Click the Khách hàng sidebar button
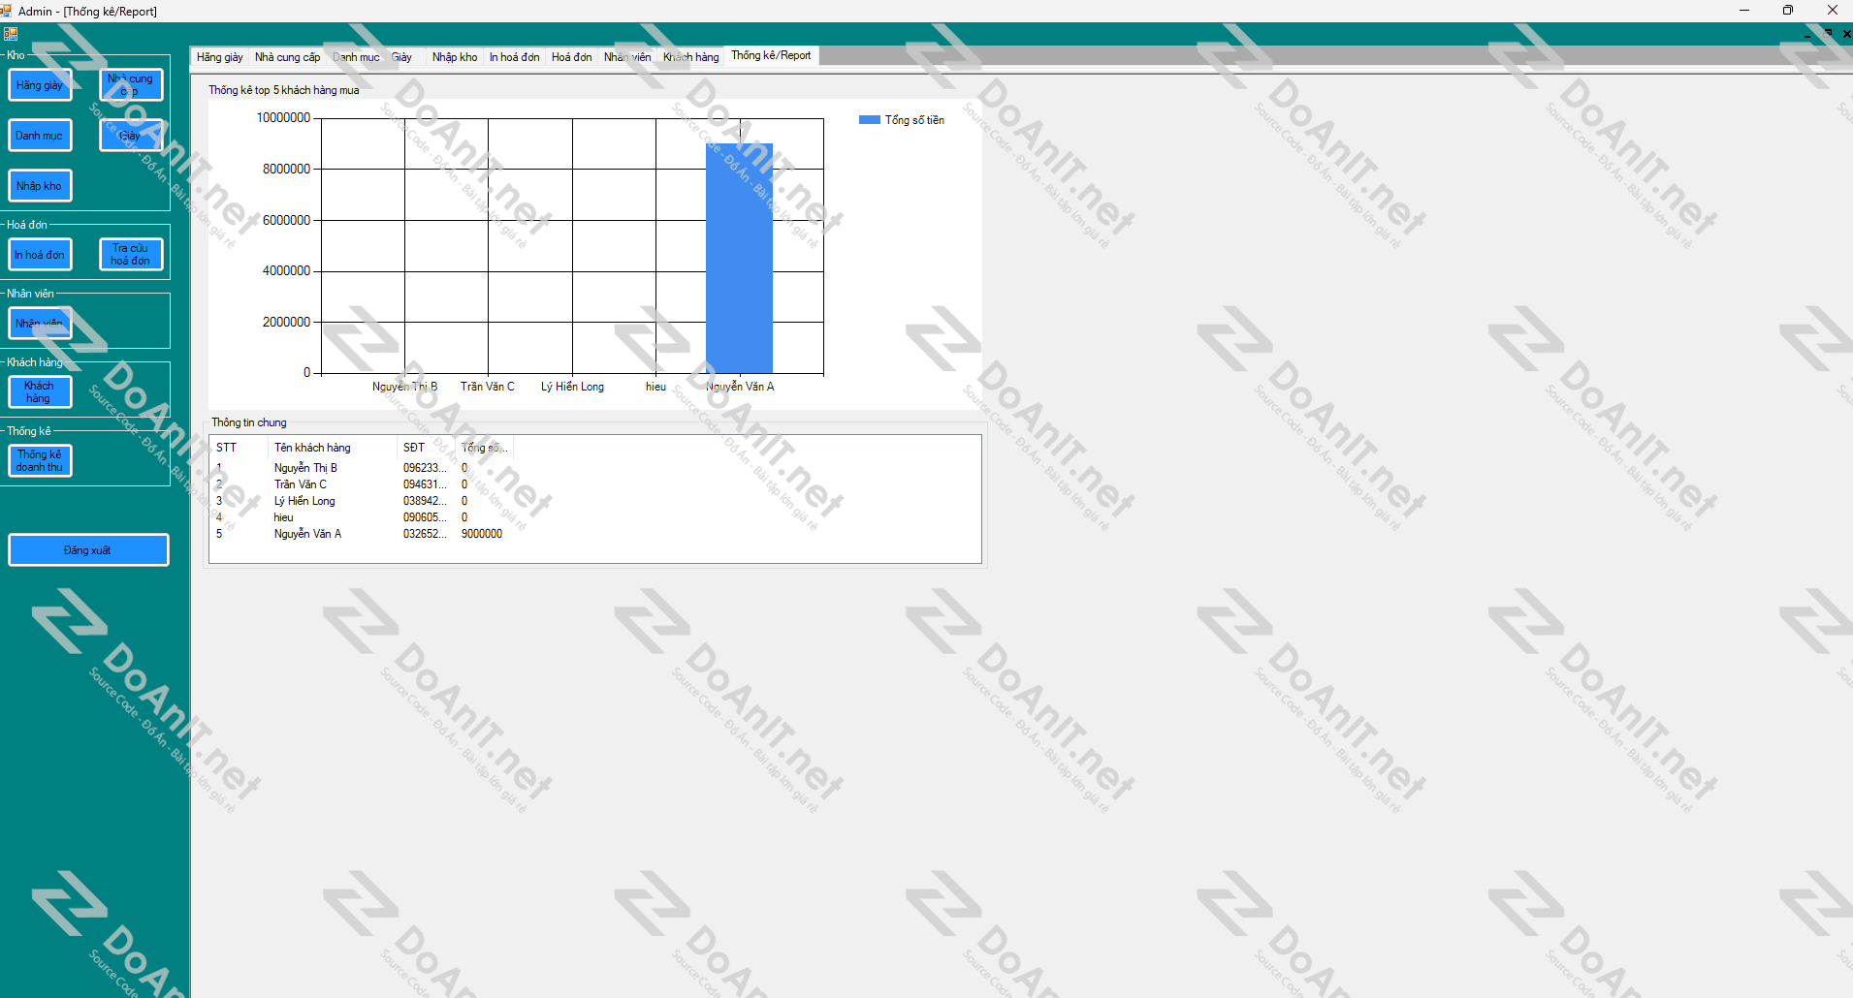This screenshot has width=1853, height=998. coord(40,392)
